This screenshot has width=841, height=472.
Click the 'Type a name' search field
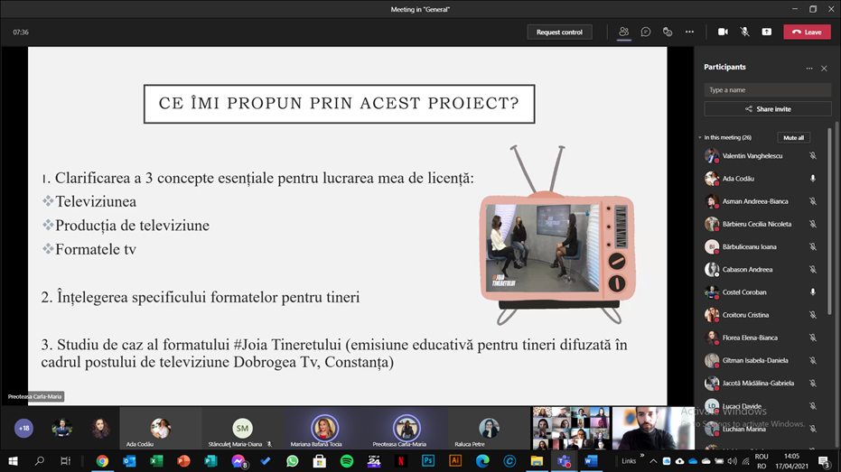(767, 90)
